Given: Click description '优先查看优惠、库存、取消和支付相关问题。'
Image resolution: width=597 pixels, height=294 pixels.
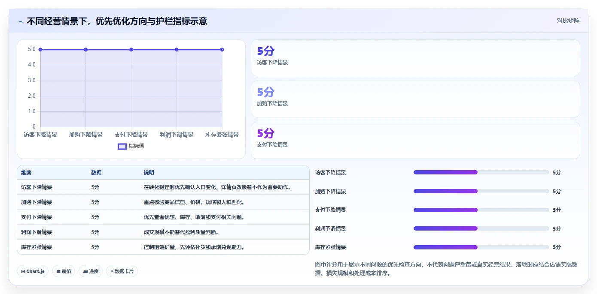Looking at the screenshot, I should tap(194, 217).
